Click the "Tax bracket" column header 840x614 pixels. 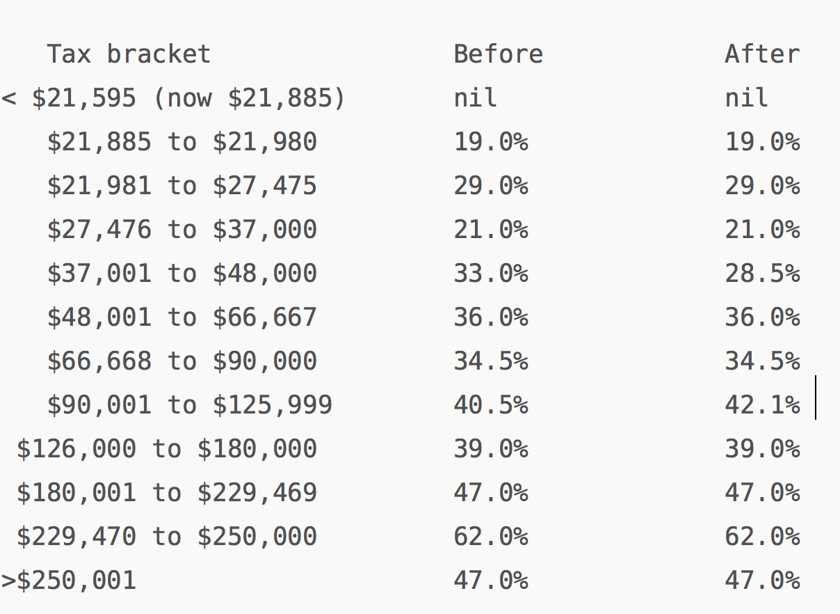[x=129, y=54]
